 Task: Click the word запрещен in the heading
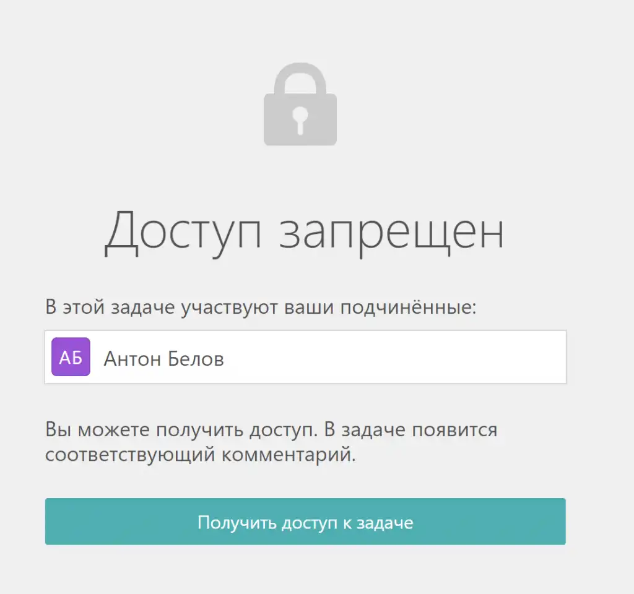pyautogui.click(x=391, y=234)
